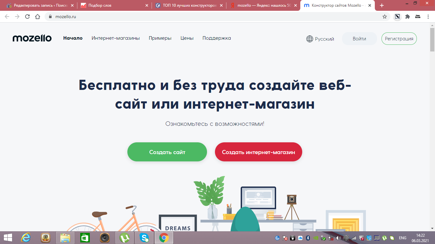
Task: Open the Русский language selector
Action: (x=320, y=39)
